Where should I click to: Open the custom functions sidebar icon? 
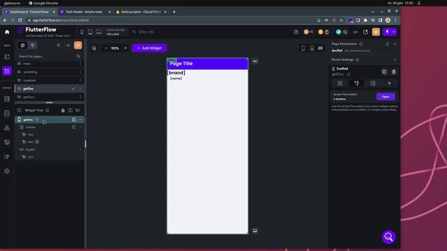coord(7,156)
